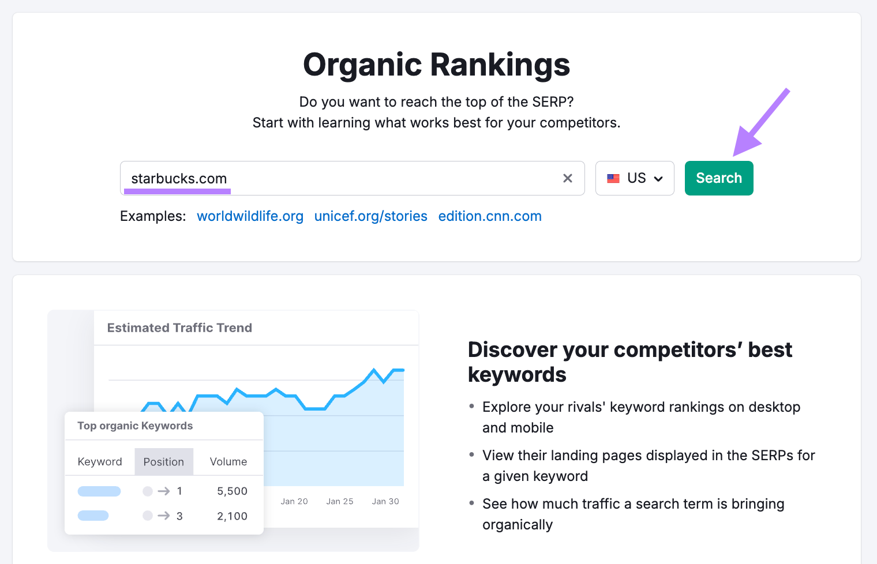This screenshot has height=564, width=877.
Task: Open the country selector dropdown
Action: tap(635, 178)
